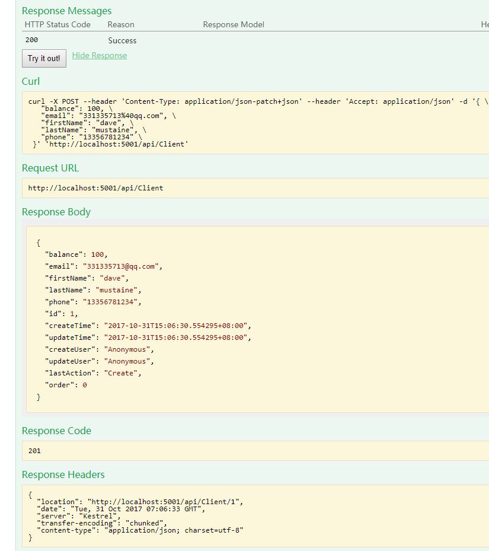The height and width of the screenshot is (551, 489).
Task: Click the "createTime" timestamp line
Action: tap(148, 326)
